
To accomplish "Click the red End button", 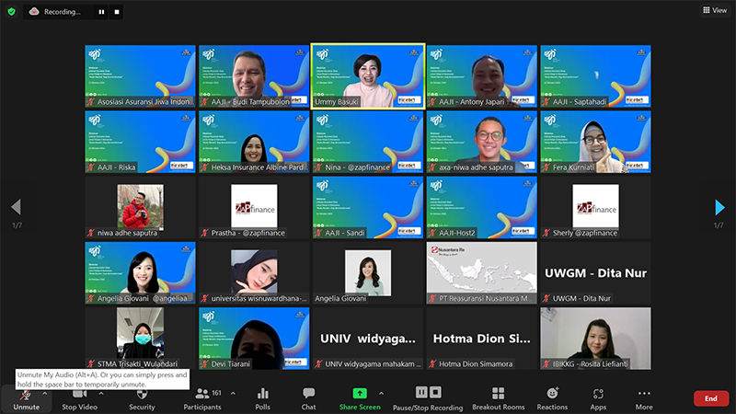I will point(710,398).
